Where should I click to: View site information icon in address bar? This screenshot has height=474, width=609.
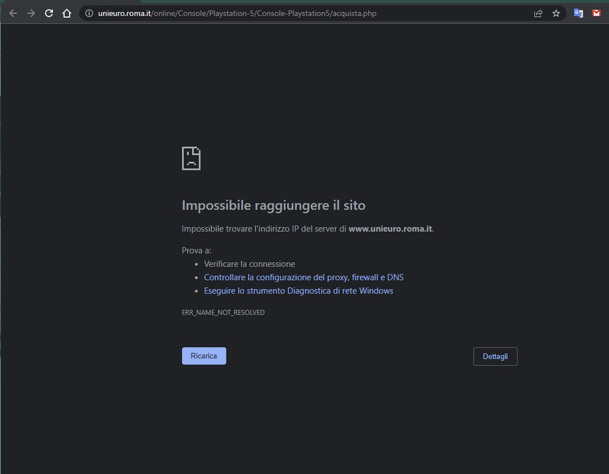(90, 13)
